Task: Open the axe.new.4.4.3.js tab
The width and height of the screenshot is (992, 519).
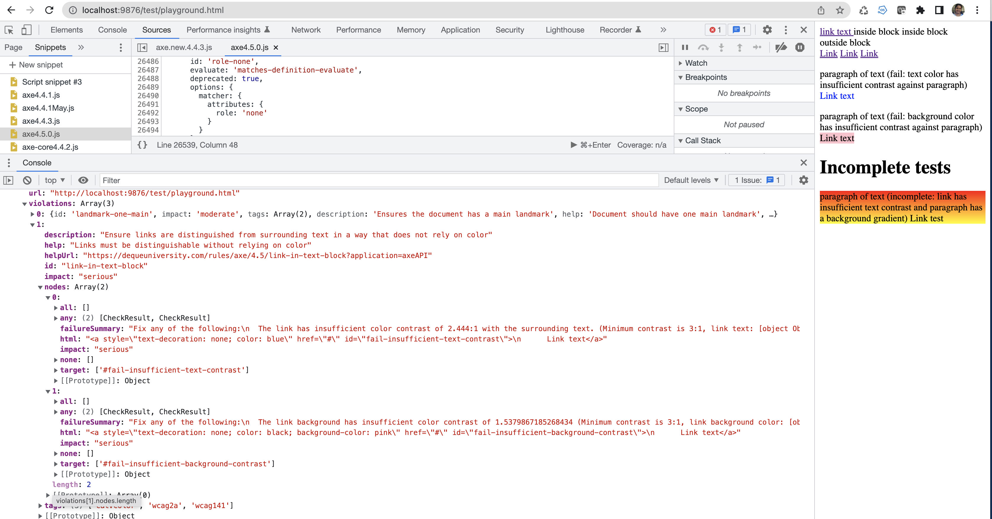Action: (184, 47)
